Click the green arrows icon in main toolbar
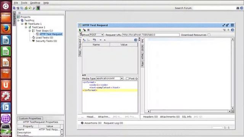 (x=30, y=8)
